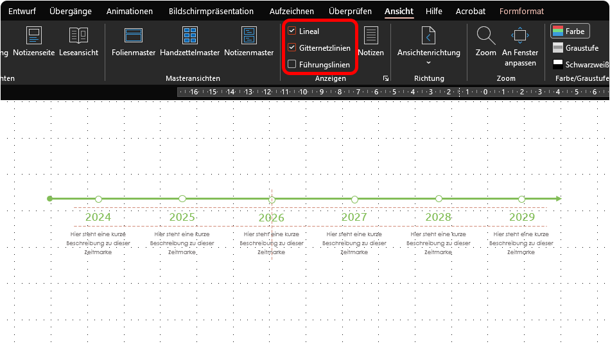
Task: Select the 2027 year label
Action: 354,217
